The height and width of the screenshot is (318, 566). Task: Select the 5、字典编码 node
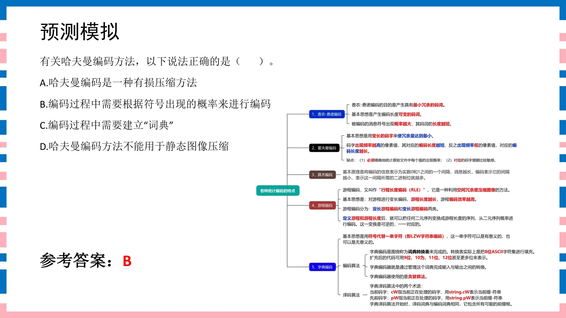pyautogui.click(x=322, y=267)
